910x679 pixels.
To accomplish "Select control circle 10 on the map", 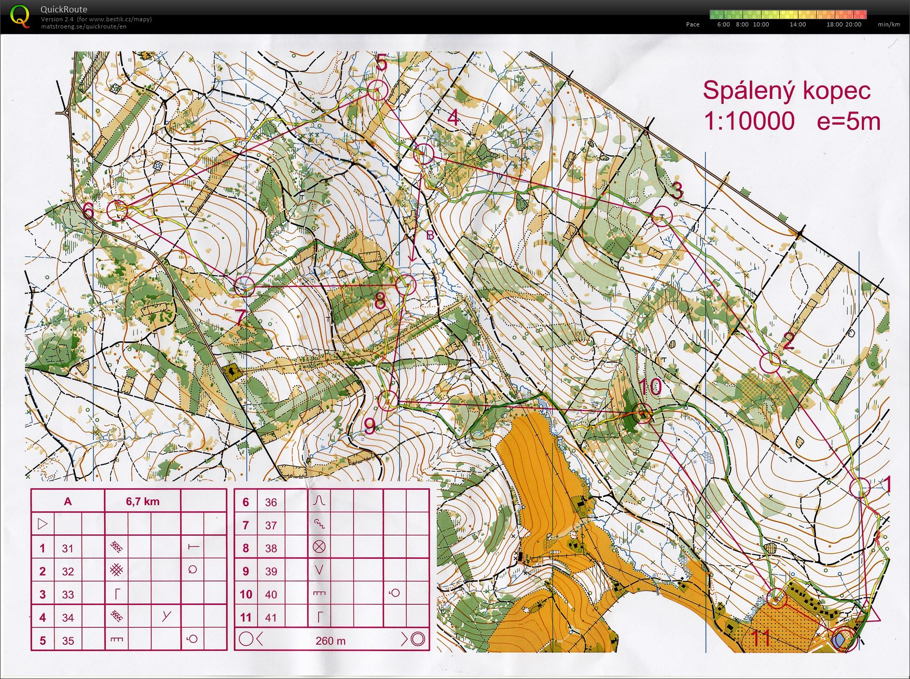I will tap(643, 413).
